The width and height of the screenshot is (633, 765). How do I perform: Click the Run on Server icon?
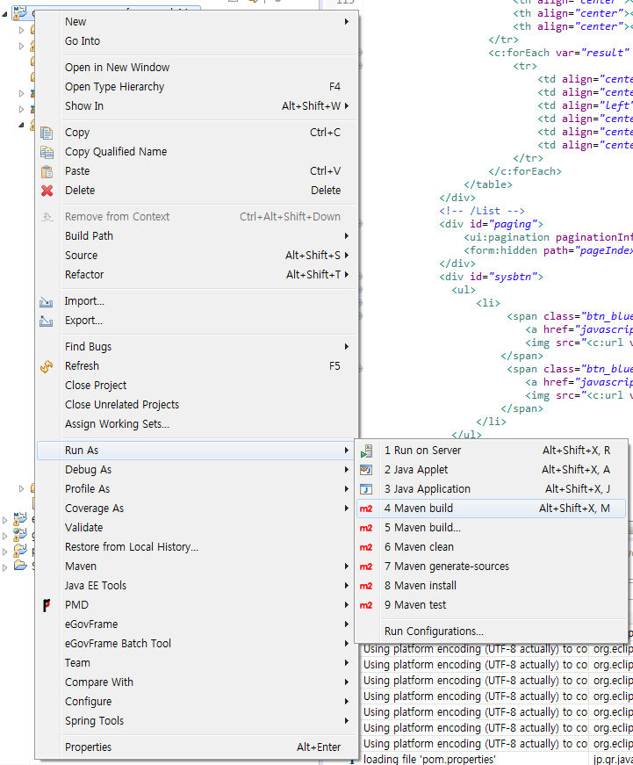click(x=366, y=451)
